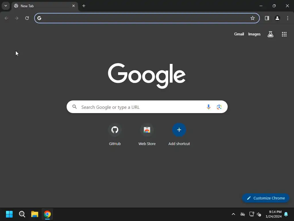This screenshot has height=221, width=294.
Task: Go forward using the forward arrow
Action: pyautogui.click(x=17, y=18)
